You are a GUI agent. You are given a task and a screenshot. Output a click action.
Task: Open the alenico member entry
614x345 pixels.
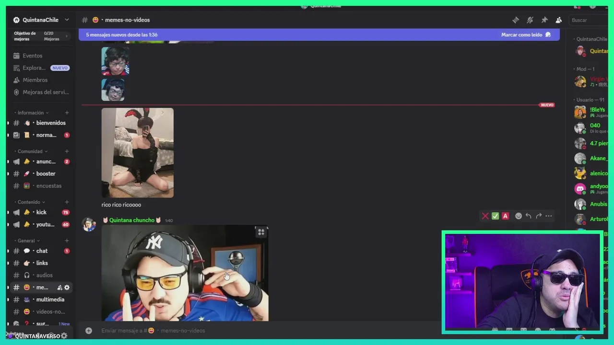pos(591,173)
